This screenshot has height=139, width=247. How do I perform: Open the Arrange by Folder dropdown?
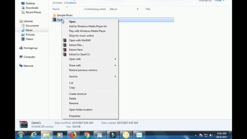(x=220, y=1)
